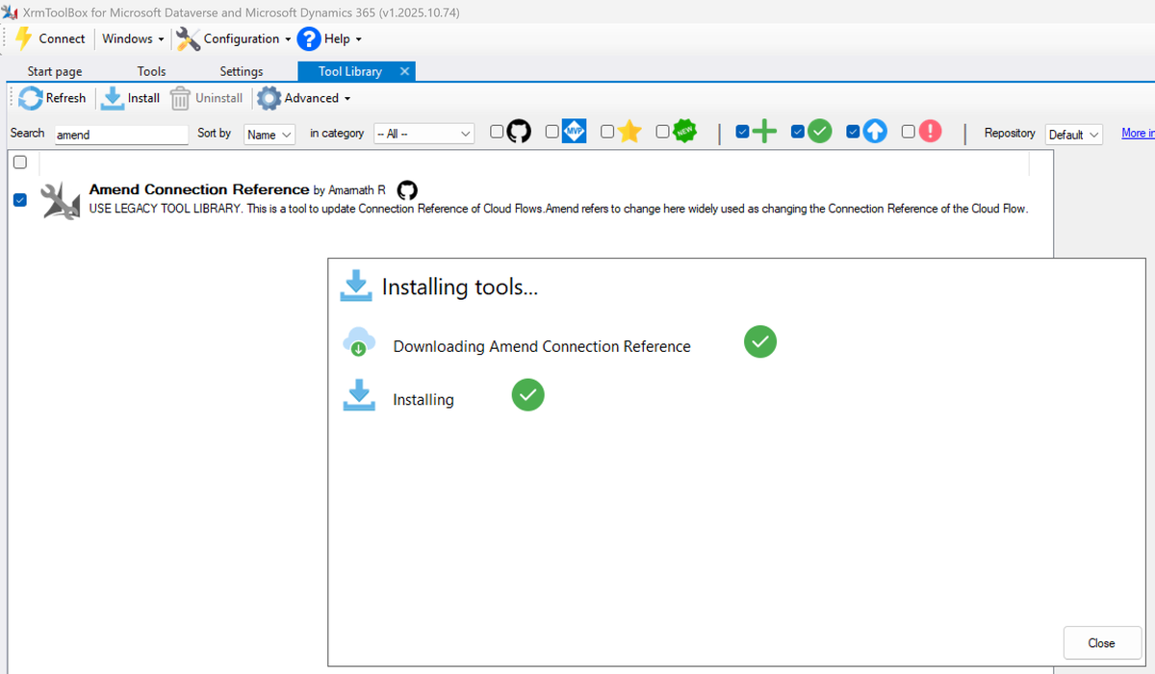Open the Windows dropdown menu

point(133,38)
